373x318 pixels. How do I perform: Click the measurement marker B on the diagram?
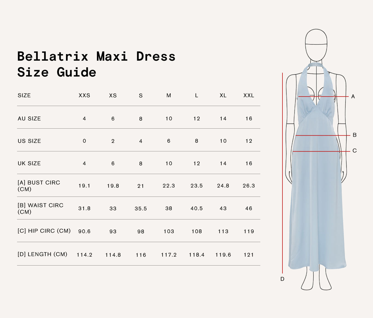point(355,135)
